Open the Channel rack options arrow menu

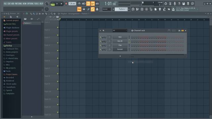click(x=100, y=31)
